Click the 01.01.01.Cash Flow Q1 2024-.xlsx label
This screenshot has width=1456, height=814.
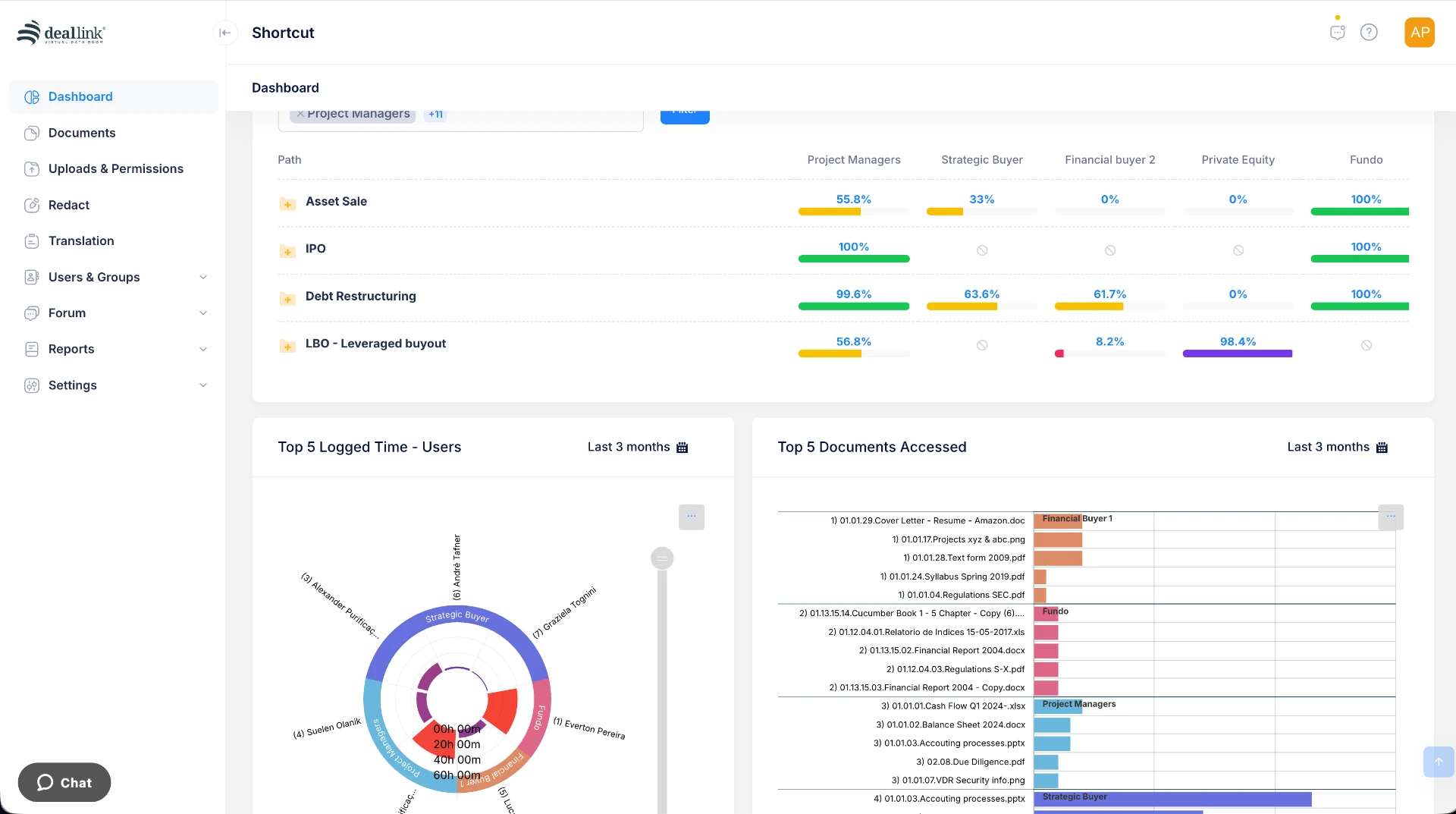pos(953,706)
